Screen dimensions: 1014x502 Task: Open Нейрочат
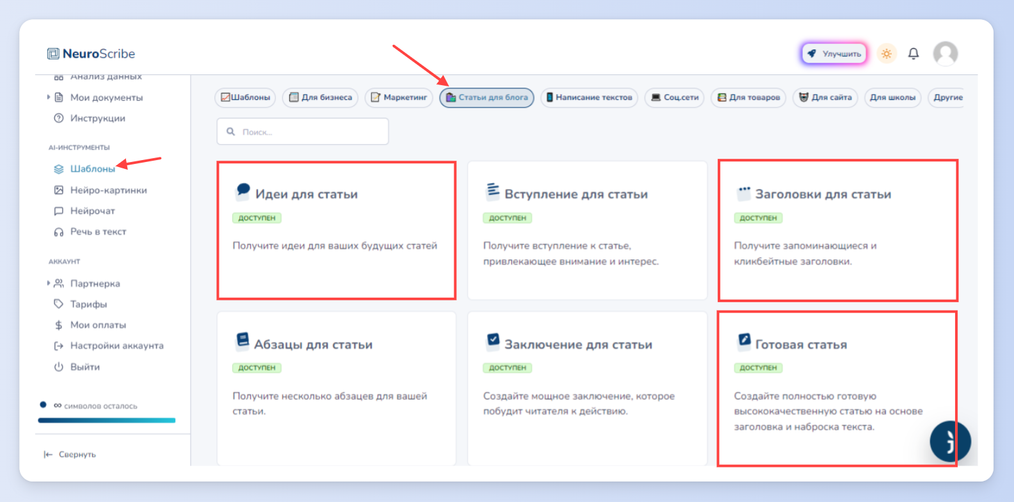point(93,211)
